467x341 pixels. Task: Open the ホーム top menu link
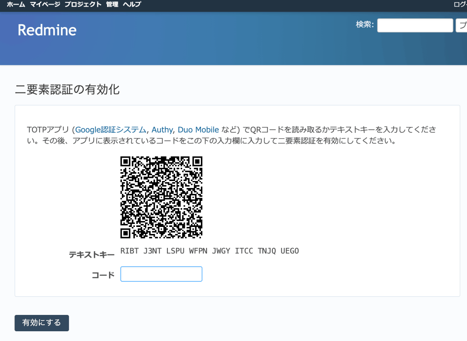pyautogui.click(x=16, y=5)
